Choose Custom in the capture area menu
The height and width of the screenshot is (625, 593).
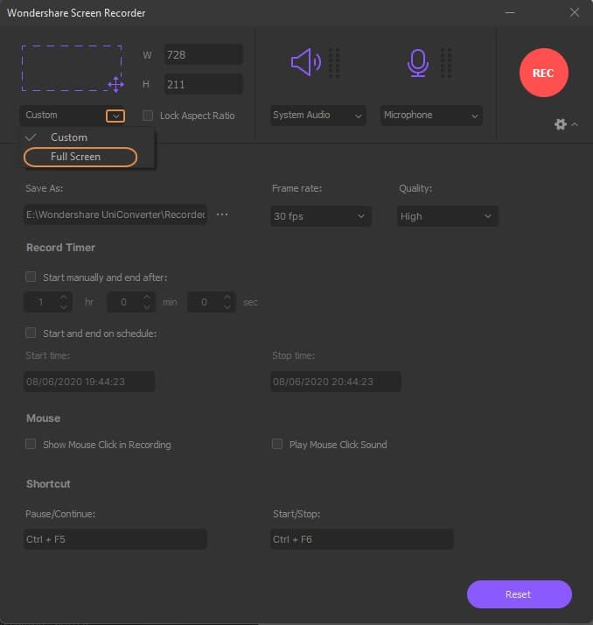[x=69, y=137]
